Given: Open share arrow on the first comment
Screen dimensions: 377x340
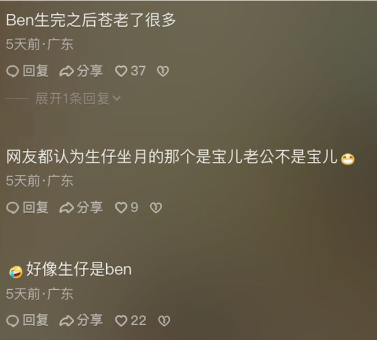Looking at the screenshot, I should point(67,71).
